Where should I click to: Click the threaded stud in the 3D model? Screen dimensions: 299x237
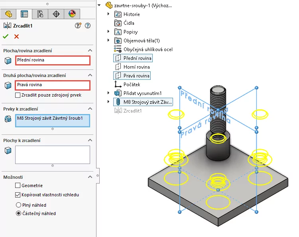click(218, 110)
